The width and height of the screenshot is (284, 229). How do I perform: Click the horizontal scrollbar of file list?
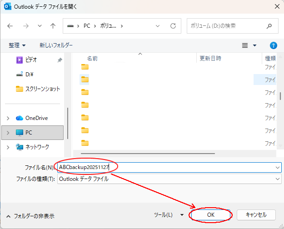pyautogui.click(x=148, y=154)
